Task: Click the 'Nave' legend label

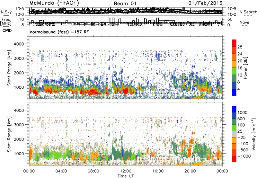Action: tap(244, 22)
